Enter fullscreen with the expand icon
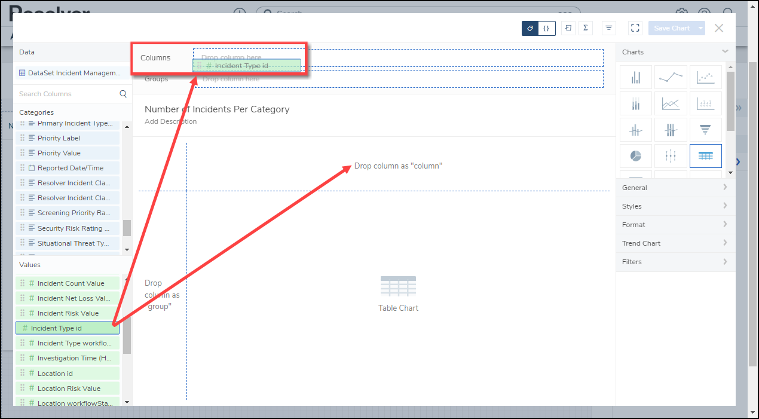The width and height of the screenshot is (759, 419). point(635,28)
